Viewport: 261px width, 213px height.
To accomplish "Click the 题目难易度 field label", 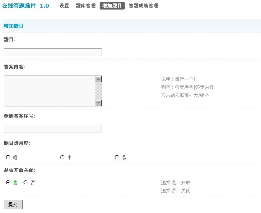I will pyautogui.click(x=17, y=143).
